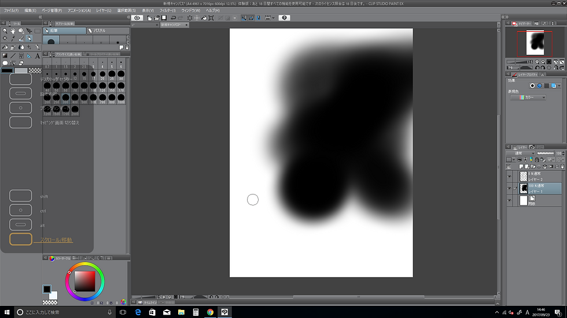The width and height of the screenshot is (567, 318).
Task: Toggle snap to ruler icon in command bar
Action: coord(244,18)
